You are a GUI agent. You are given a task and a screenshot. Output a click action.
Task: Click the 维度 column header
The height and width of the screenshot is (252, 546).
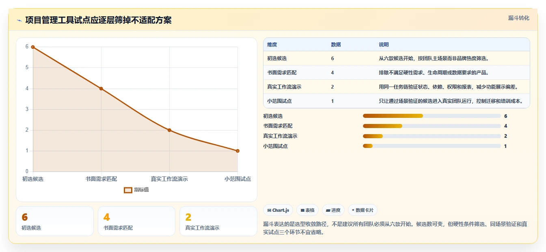coord(272,45)
